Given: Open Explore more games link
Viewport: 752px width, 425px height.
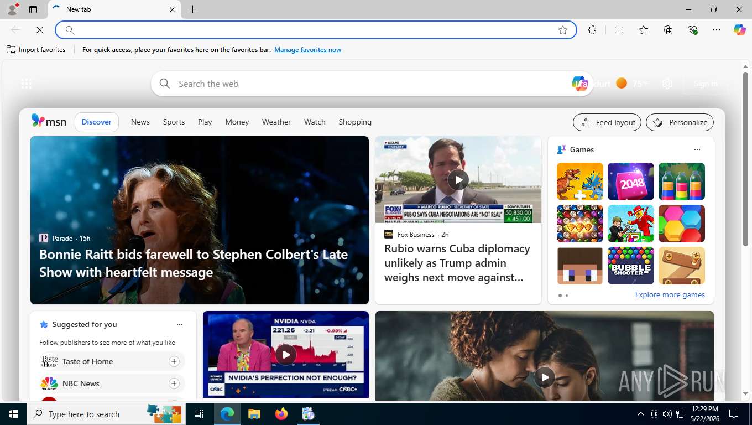Looking at the screenshot, I should pyautogui.click(x=670, y=294).
